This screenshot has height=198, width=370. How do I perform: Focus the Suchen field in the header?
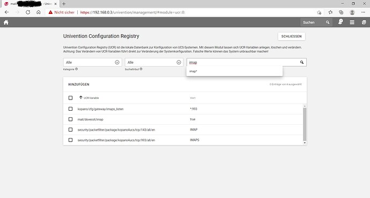tap(313, 22)
